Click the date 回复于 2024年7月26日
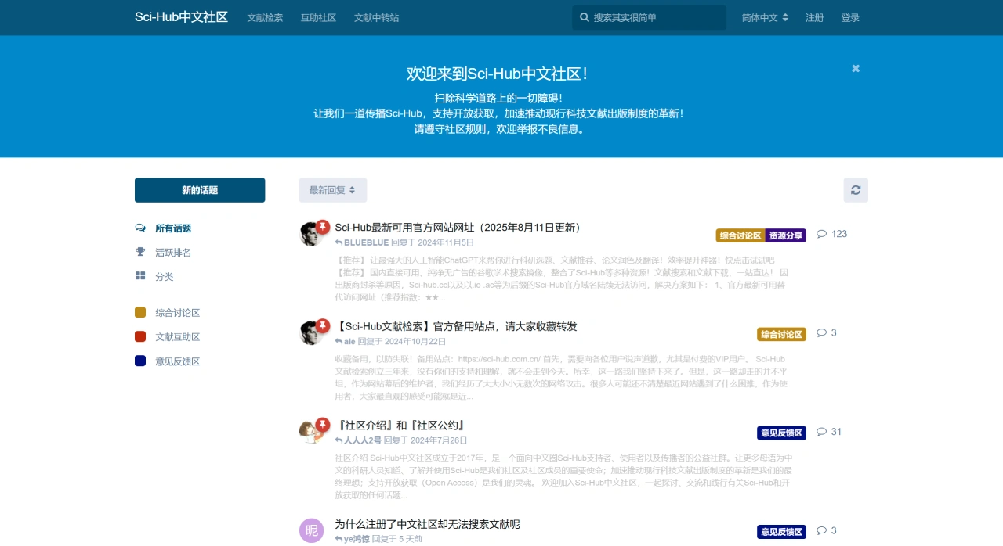 [425, 440]
